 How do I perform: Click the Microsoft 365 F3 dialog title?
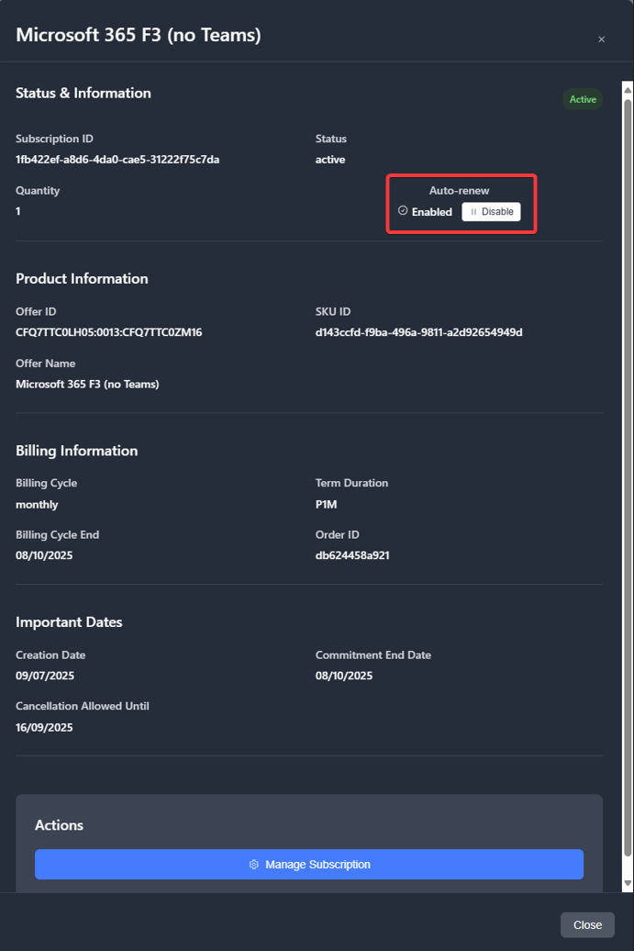click(x=139, y=35)
